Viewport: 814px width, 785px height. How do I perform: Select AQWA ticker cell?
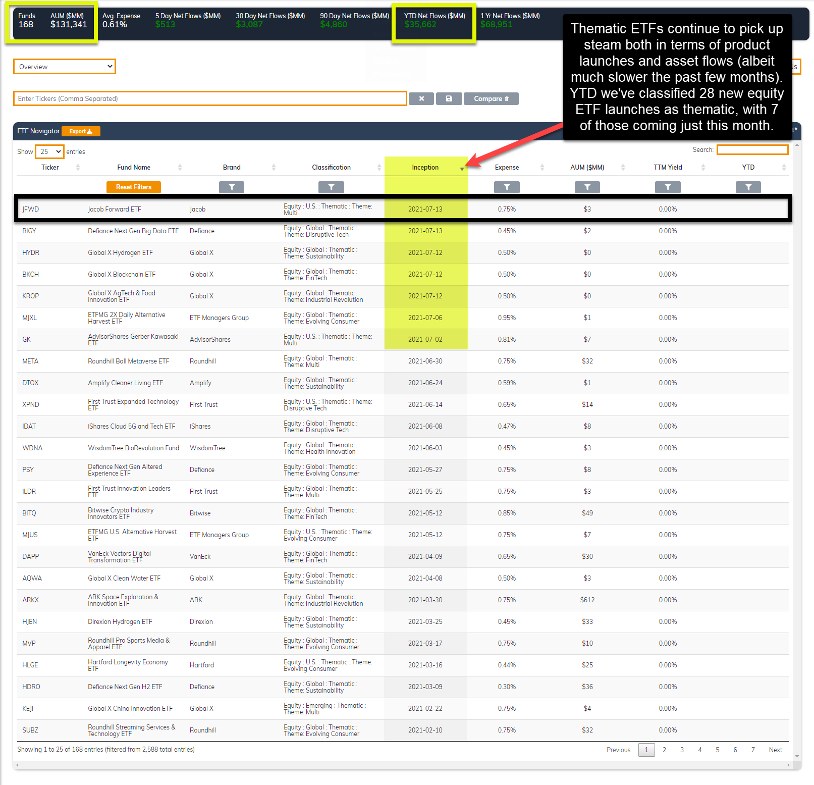coord(32,579)
